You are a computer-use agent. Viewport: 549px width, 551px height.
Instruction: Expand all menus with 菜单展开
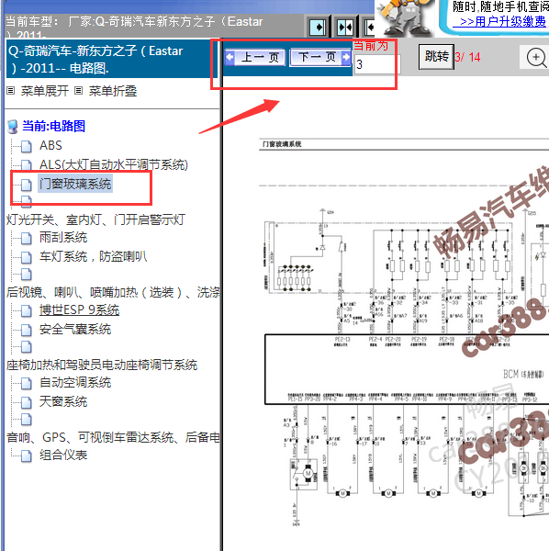(x=45, y=91)
